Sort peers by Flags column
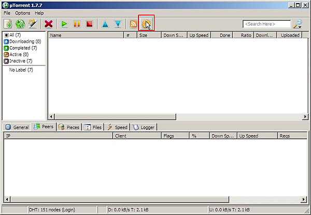 [x=175, y=136]
